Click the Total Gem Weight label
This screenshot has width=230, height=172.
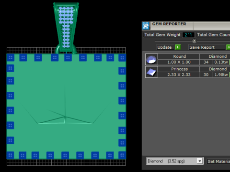tap(162, 35)
